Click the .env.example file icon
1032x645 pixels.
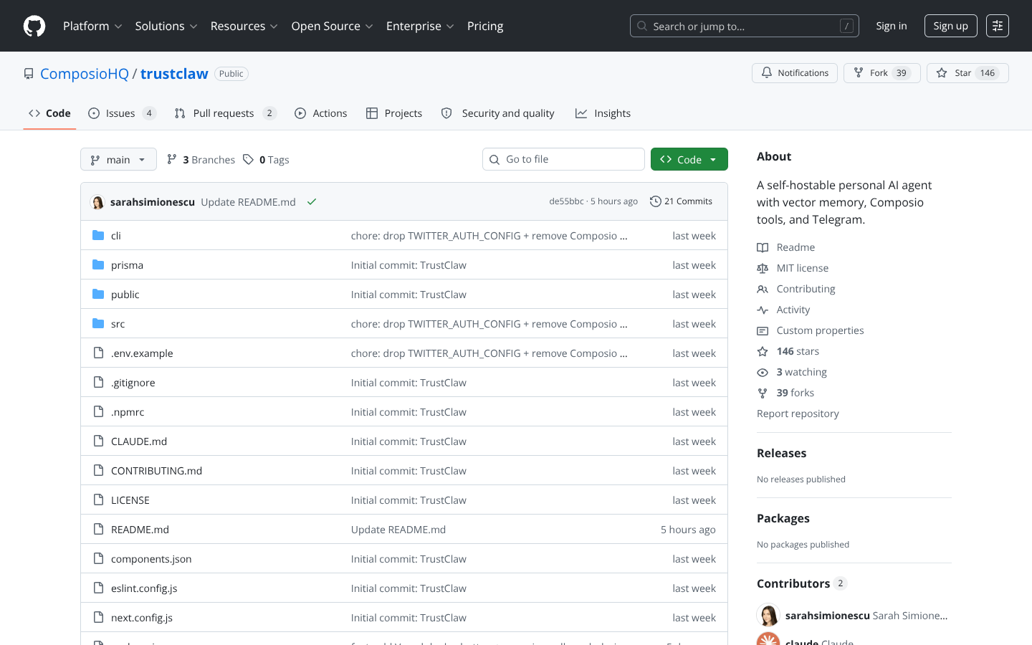click(98, 353)
